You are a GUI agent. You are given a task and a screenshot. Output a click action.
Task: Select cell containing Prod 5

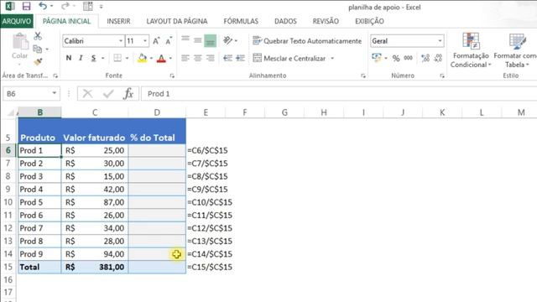point(39,202)
